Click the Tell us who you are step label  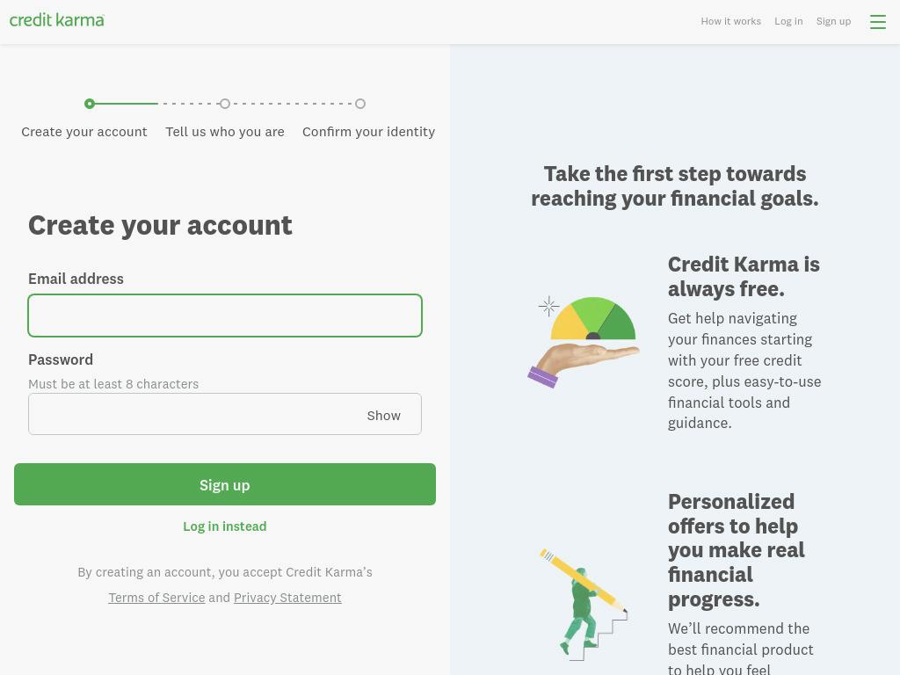225,132
